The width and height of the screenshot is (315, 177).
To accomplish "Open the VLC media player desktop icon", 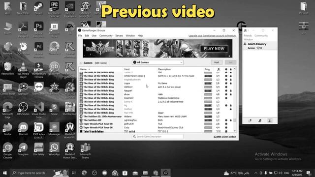I will click(23, 70).
